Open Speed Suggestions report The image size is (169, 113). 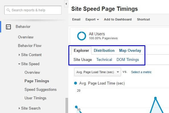coord(40,90)
